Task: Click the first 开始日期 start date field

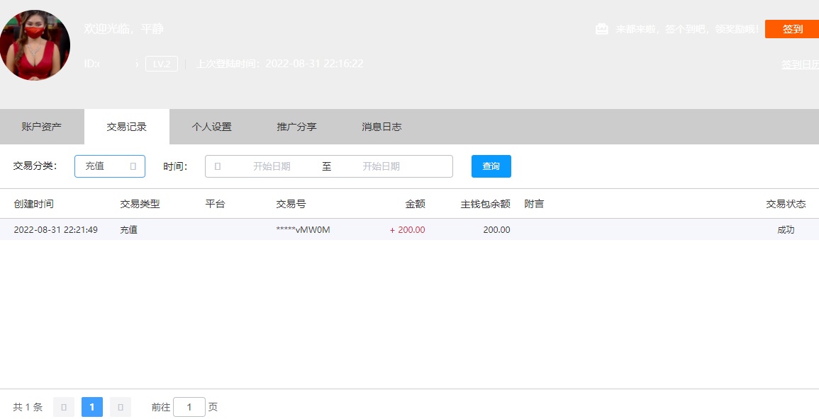Action: [x=272, y=166]
